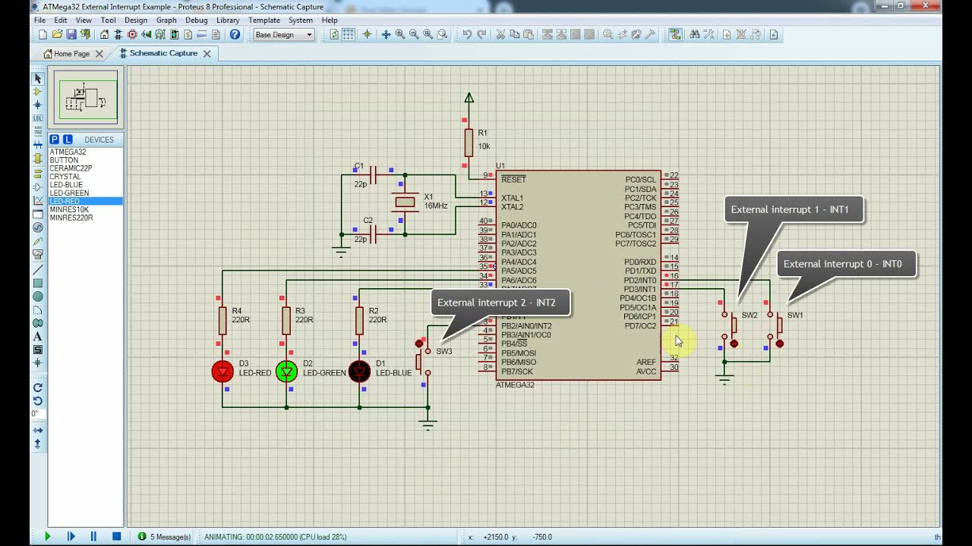Pause the running simulation

click(93, 536)
